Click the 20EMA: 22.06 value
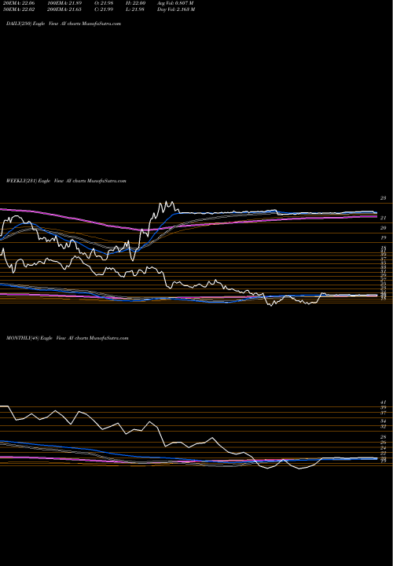The height and width of the screenshot is (566, 393). (19, 3)
